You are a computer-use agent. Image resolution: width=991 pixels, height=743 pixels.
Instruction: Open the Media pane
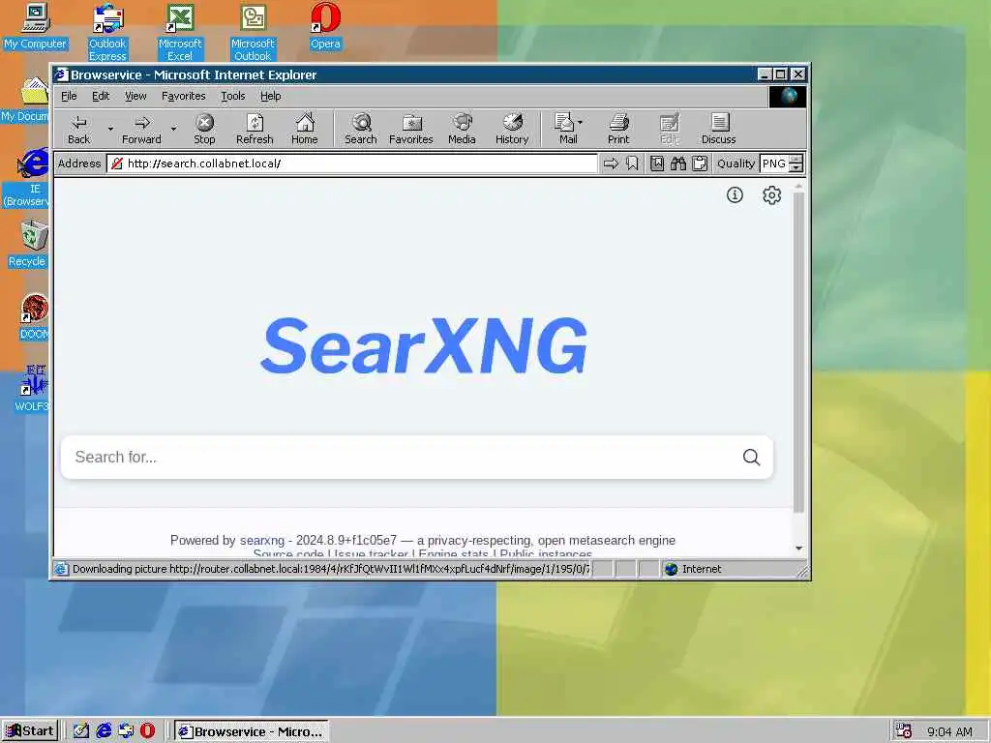(462, 129)
